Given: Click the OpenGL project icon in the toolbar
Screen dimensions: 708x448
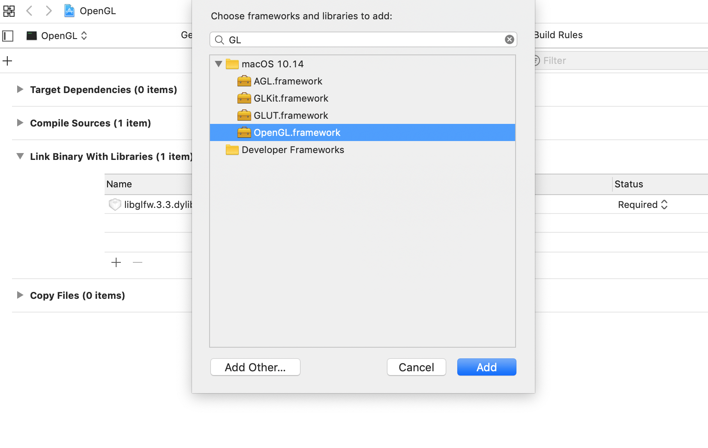Looking at the screenshot, I should 69,11.
